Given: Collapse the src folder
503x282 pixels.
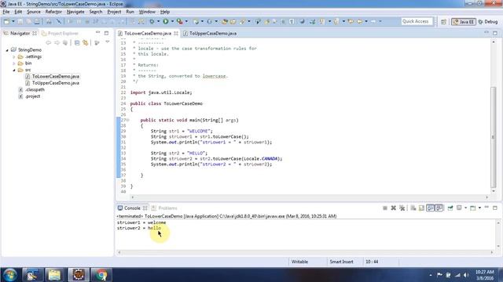Looking at the screenshot, I should (x=14, y=70).
